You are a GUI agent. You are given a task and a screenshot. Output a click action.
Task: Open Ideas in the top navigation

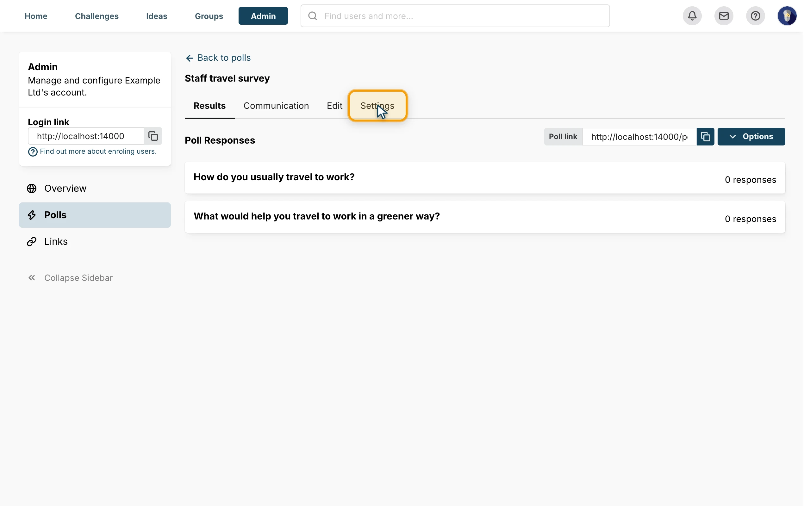point(157,16)
